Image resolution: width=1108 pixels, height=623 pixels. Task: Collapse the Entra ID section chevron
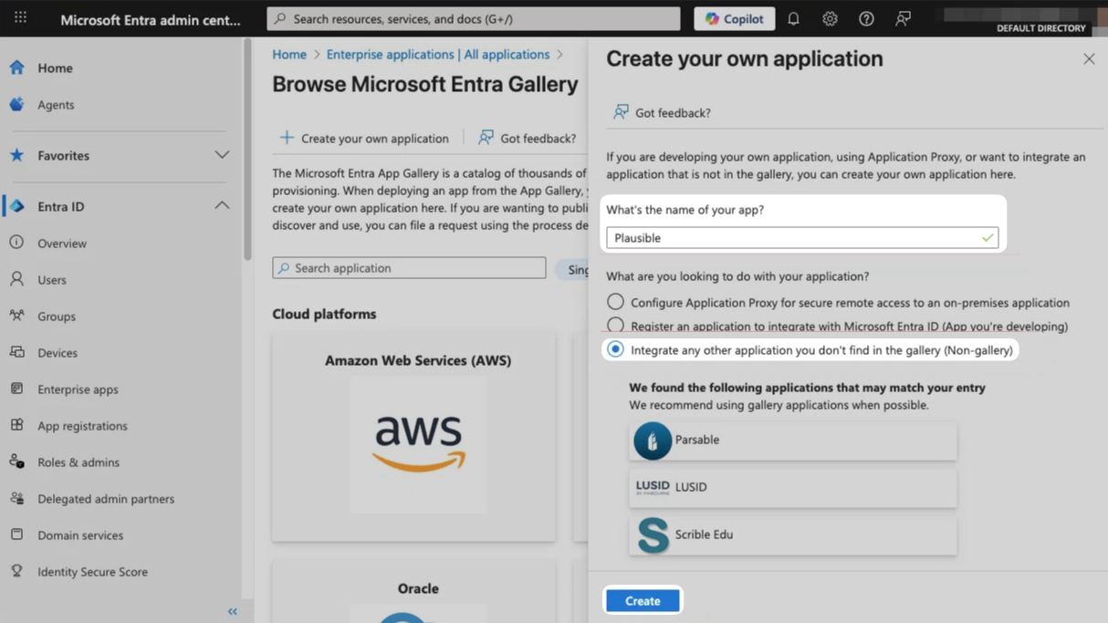[x=222, y=206]
